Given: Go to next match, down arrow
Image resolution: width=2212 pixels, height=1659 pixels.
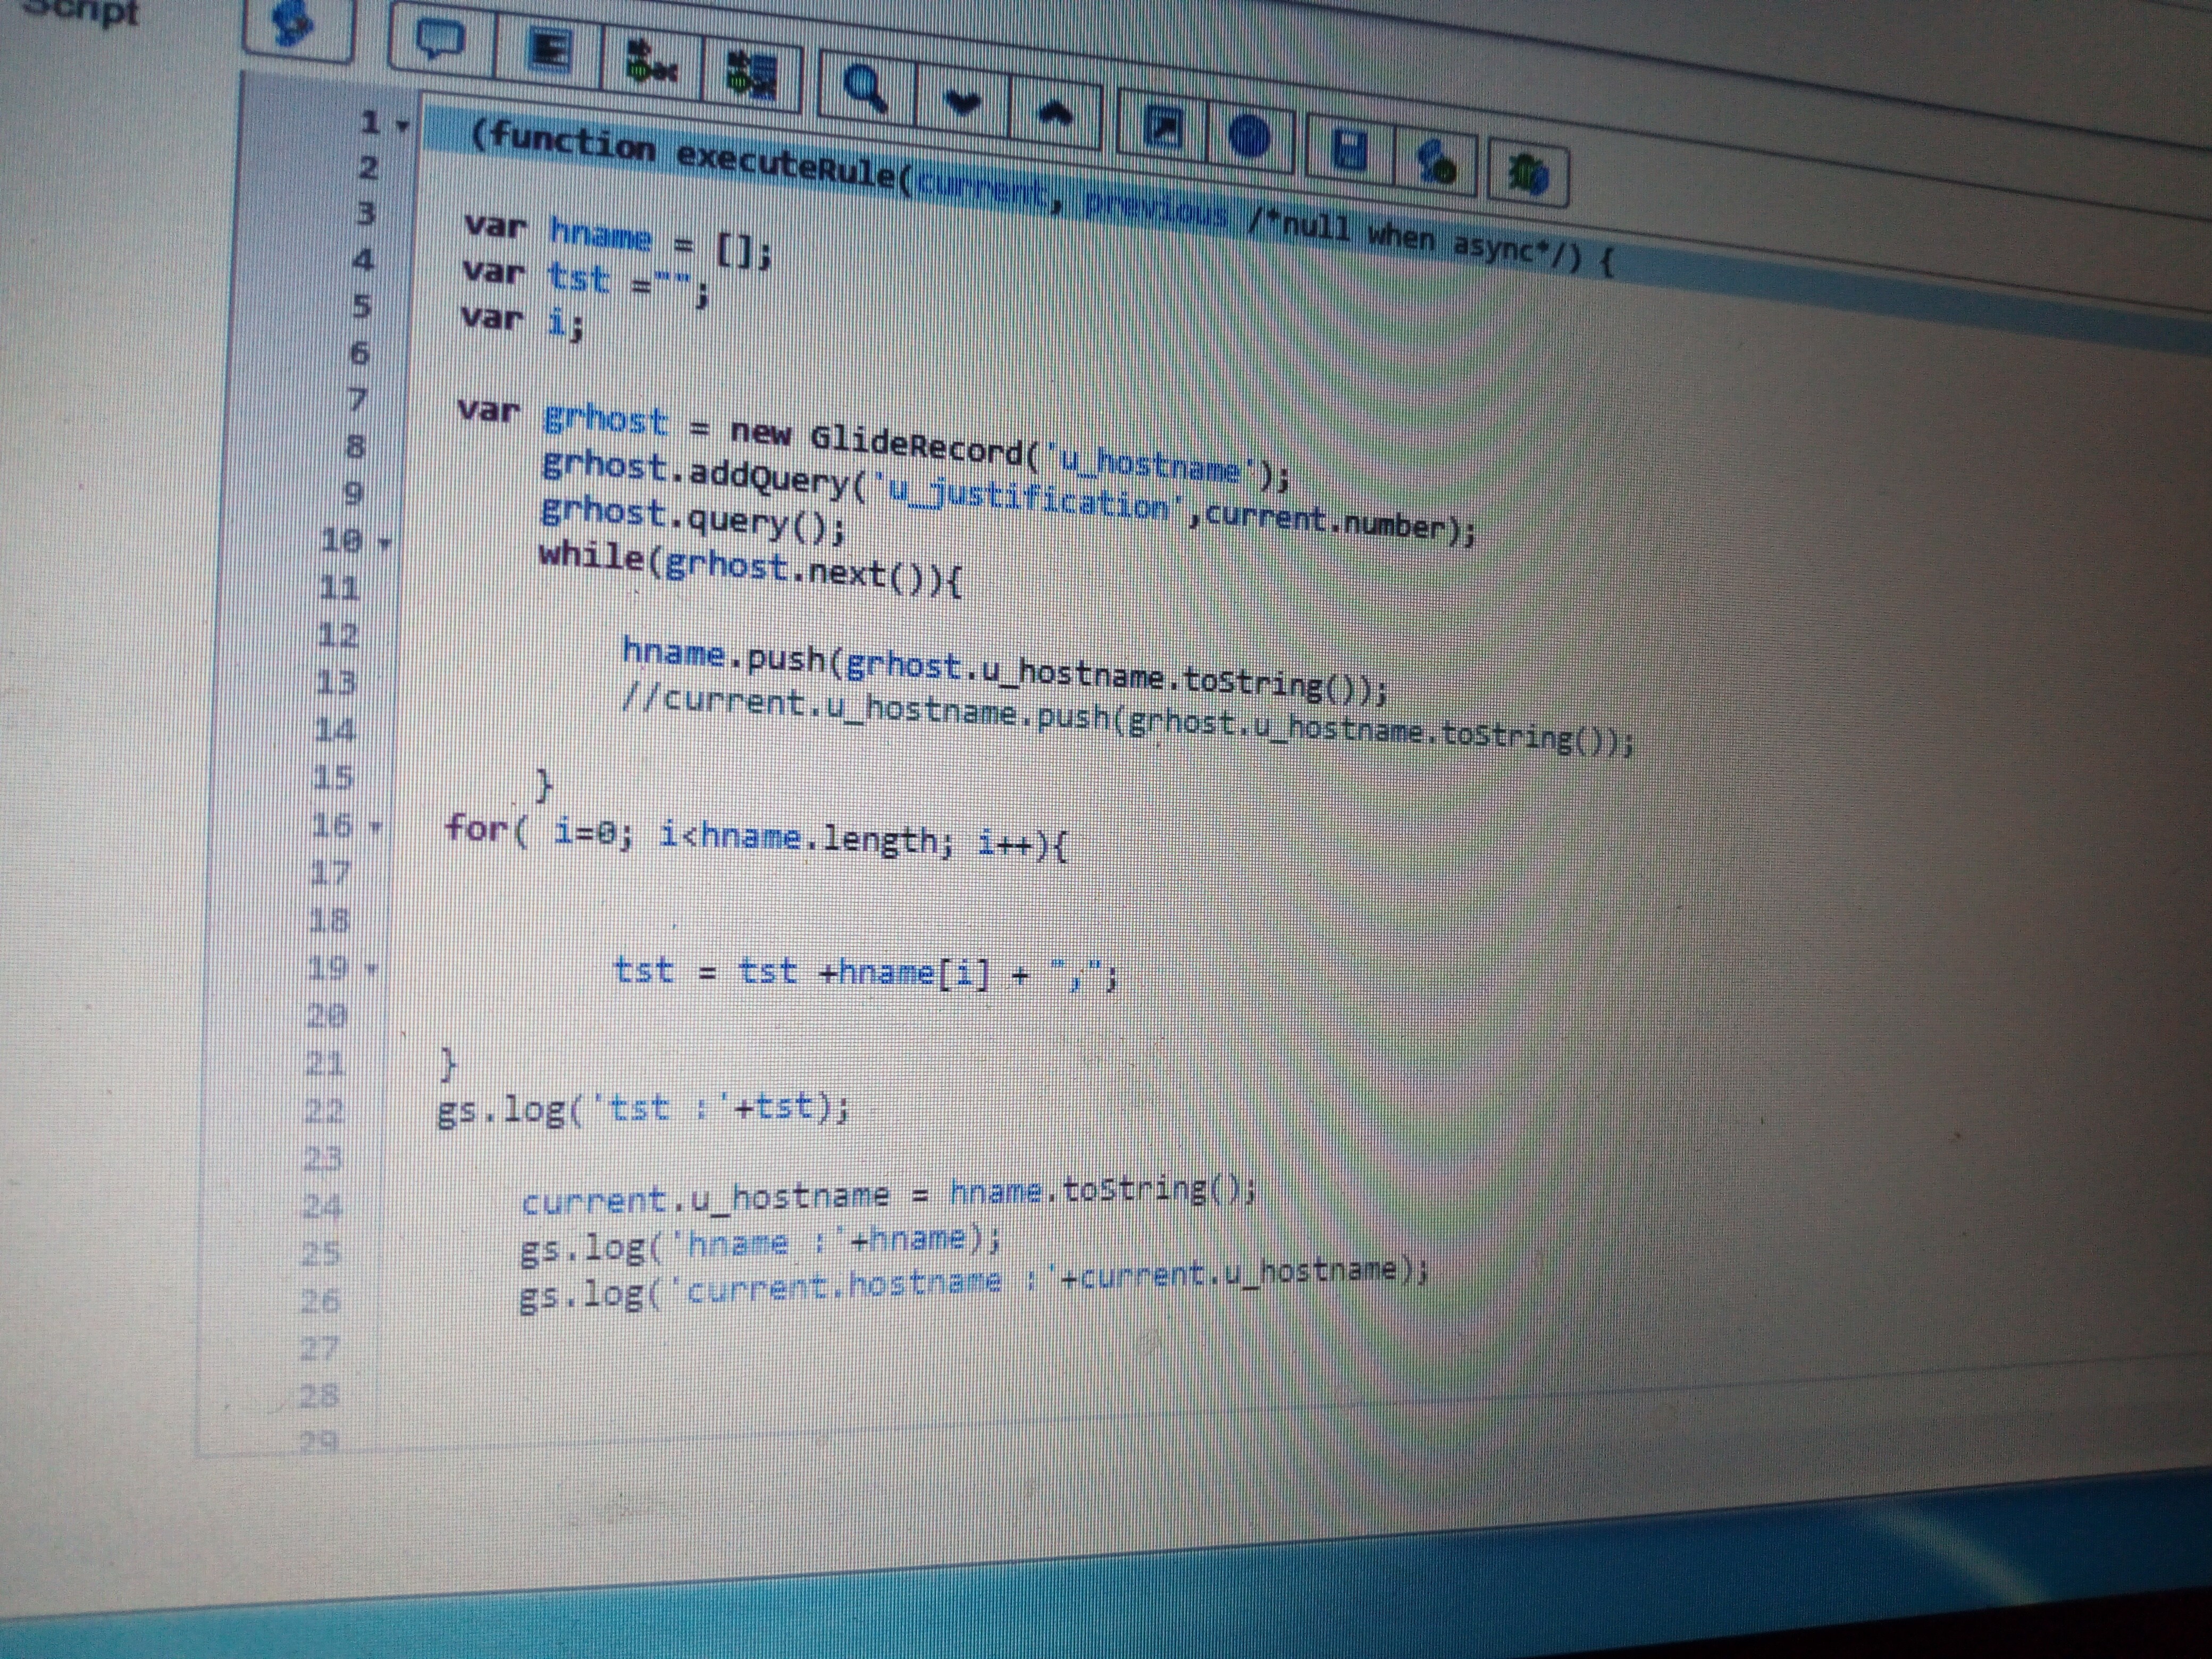Looking at the screenshot, I should click(962, 102).
